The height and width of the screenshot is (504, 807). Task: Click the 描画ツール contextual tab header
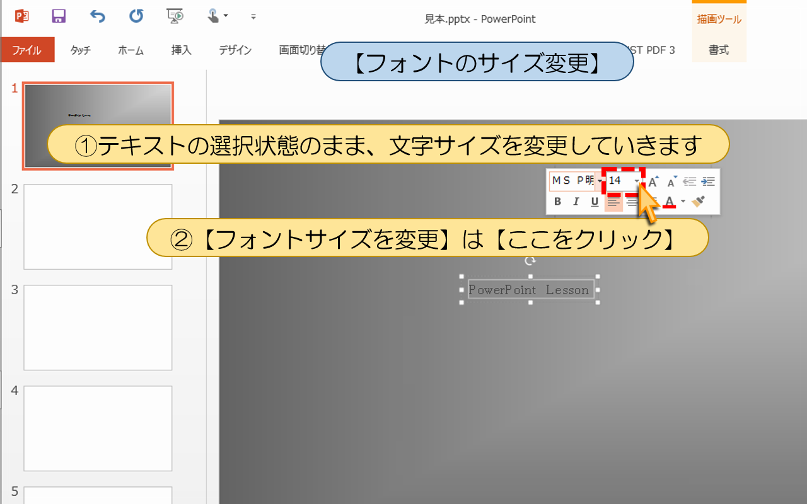[719, 20]
